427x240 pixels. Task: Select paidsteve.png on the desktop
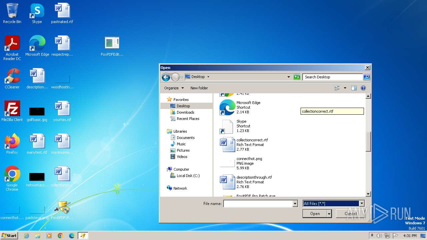coord(37,213)
